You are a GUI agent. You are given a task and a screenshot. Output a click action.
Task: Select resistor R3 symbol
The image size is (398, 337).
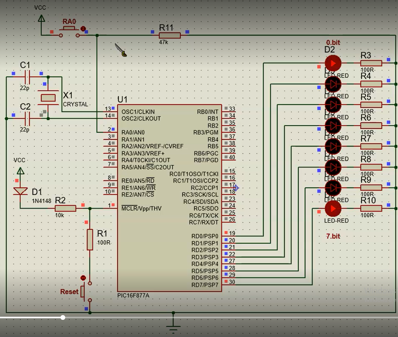(x=371, y=63)
